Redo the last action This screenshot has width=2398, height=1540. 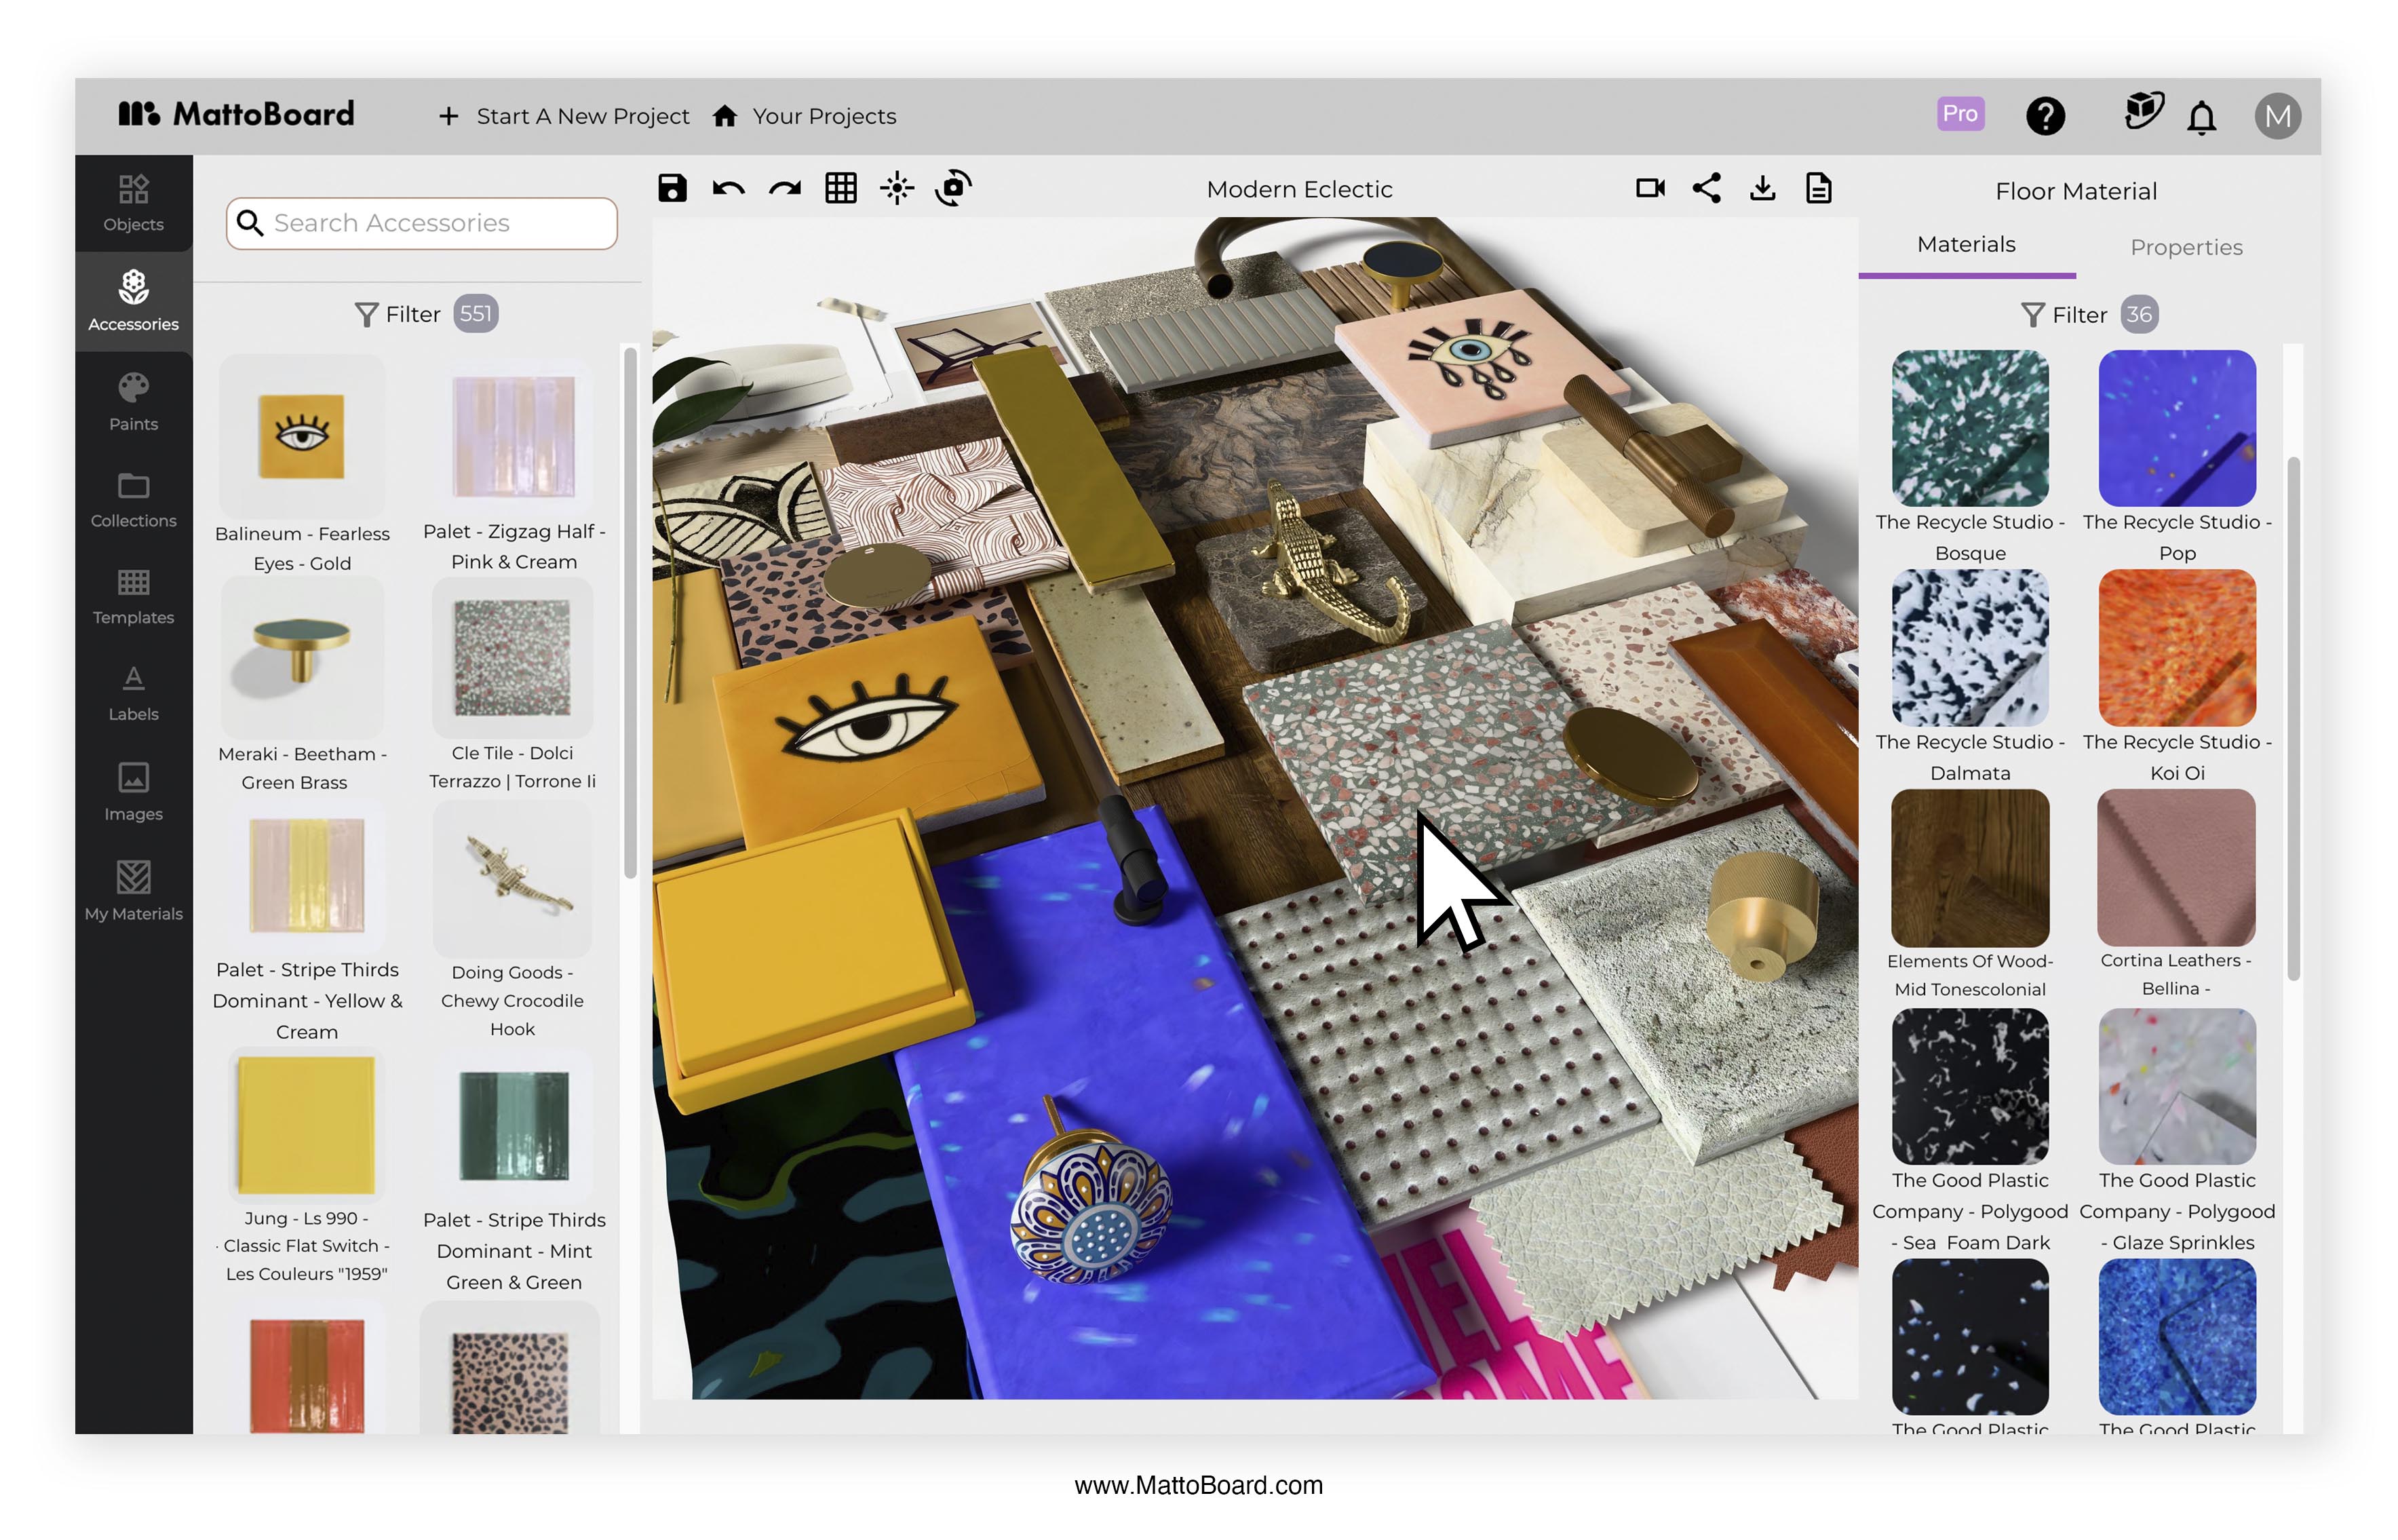pos(785,188)
